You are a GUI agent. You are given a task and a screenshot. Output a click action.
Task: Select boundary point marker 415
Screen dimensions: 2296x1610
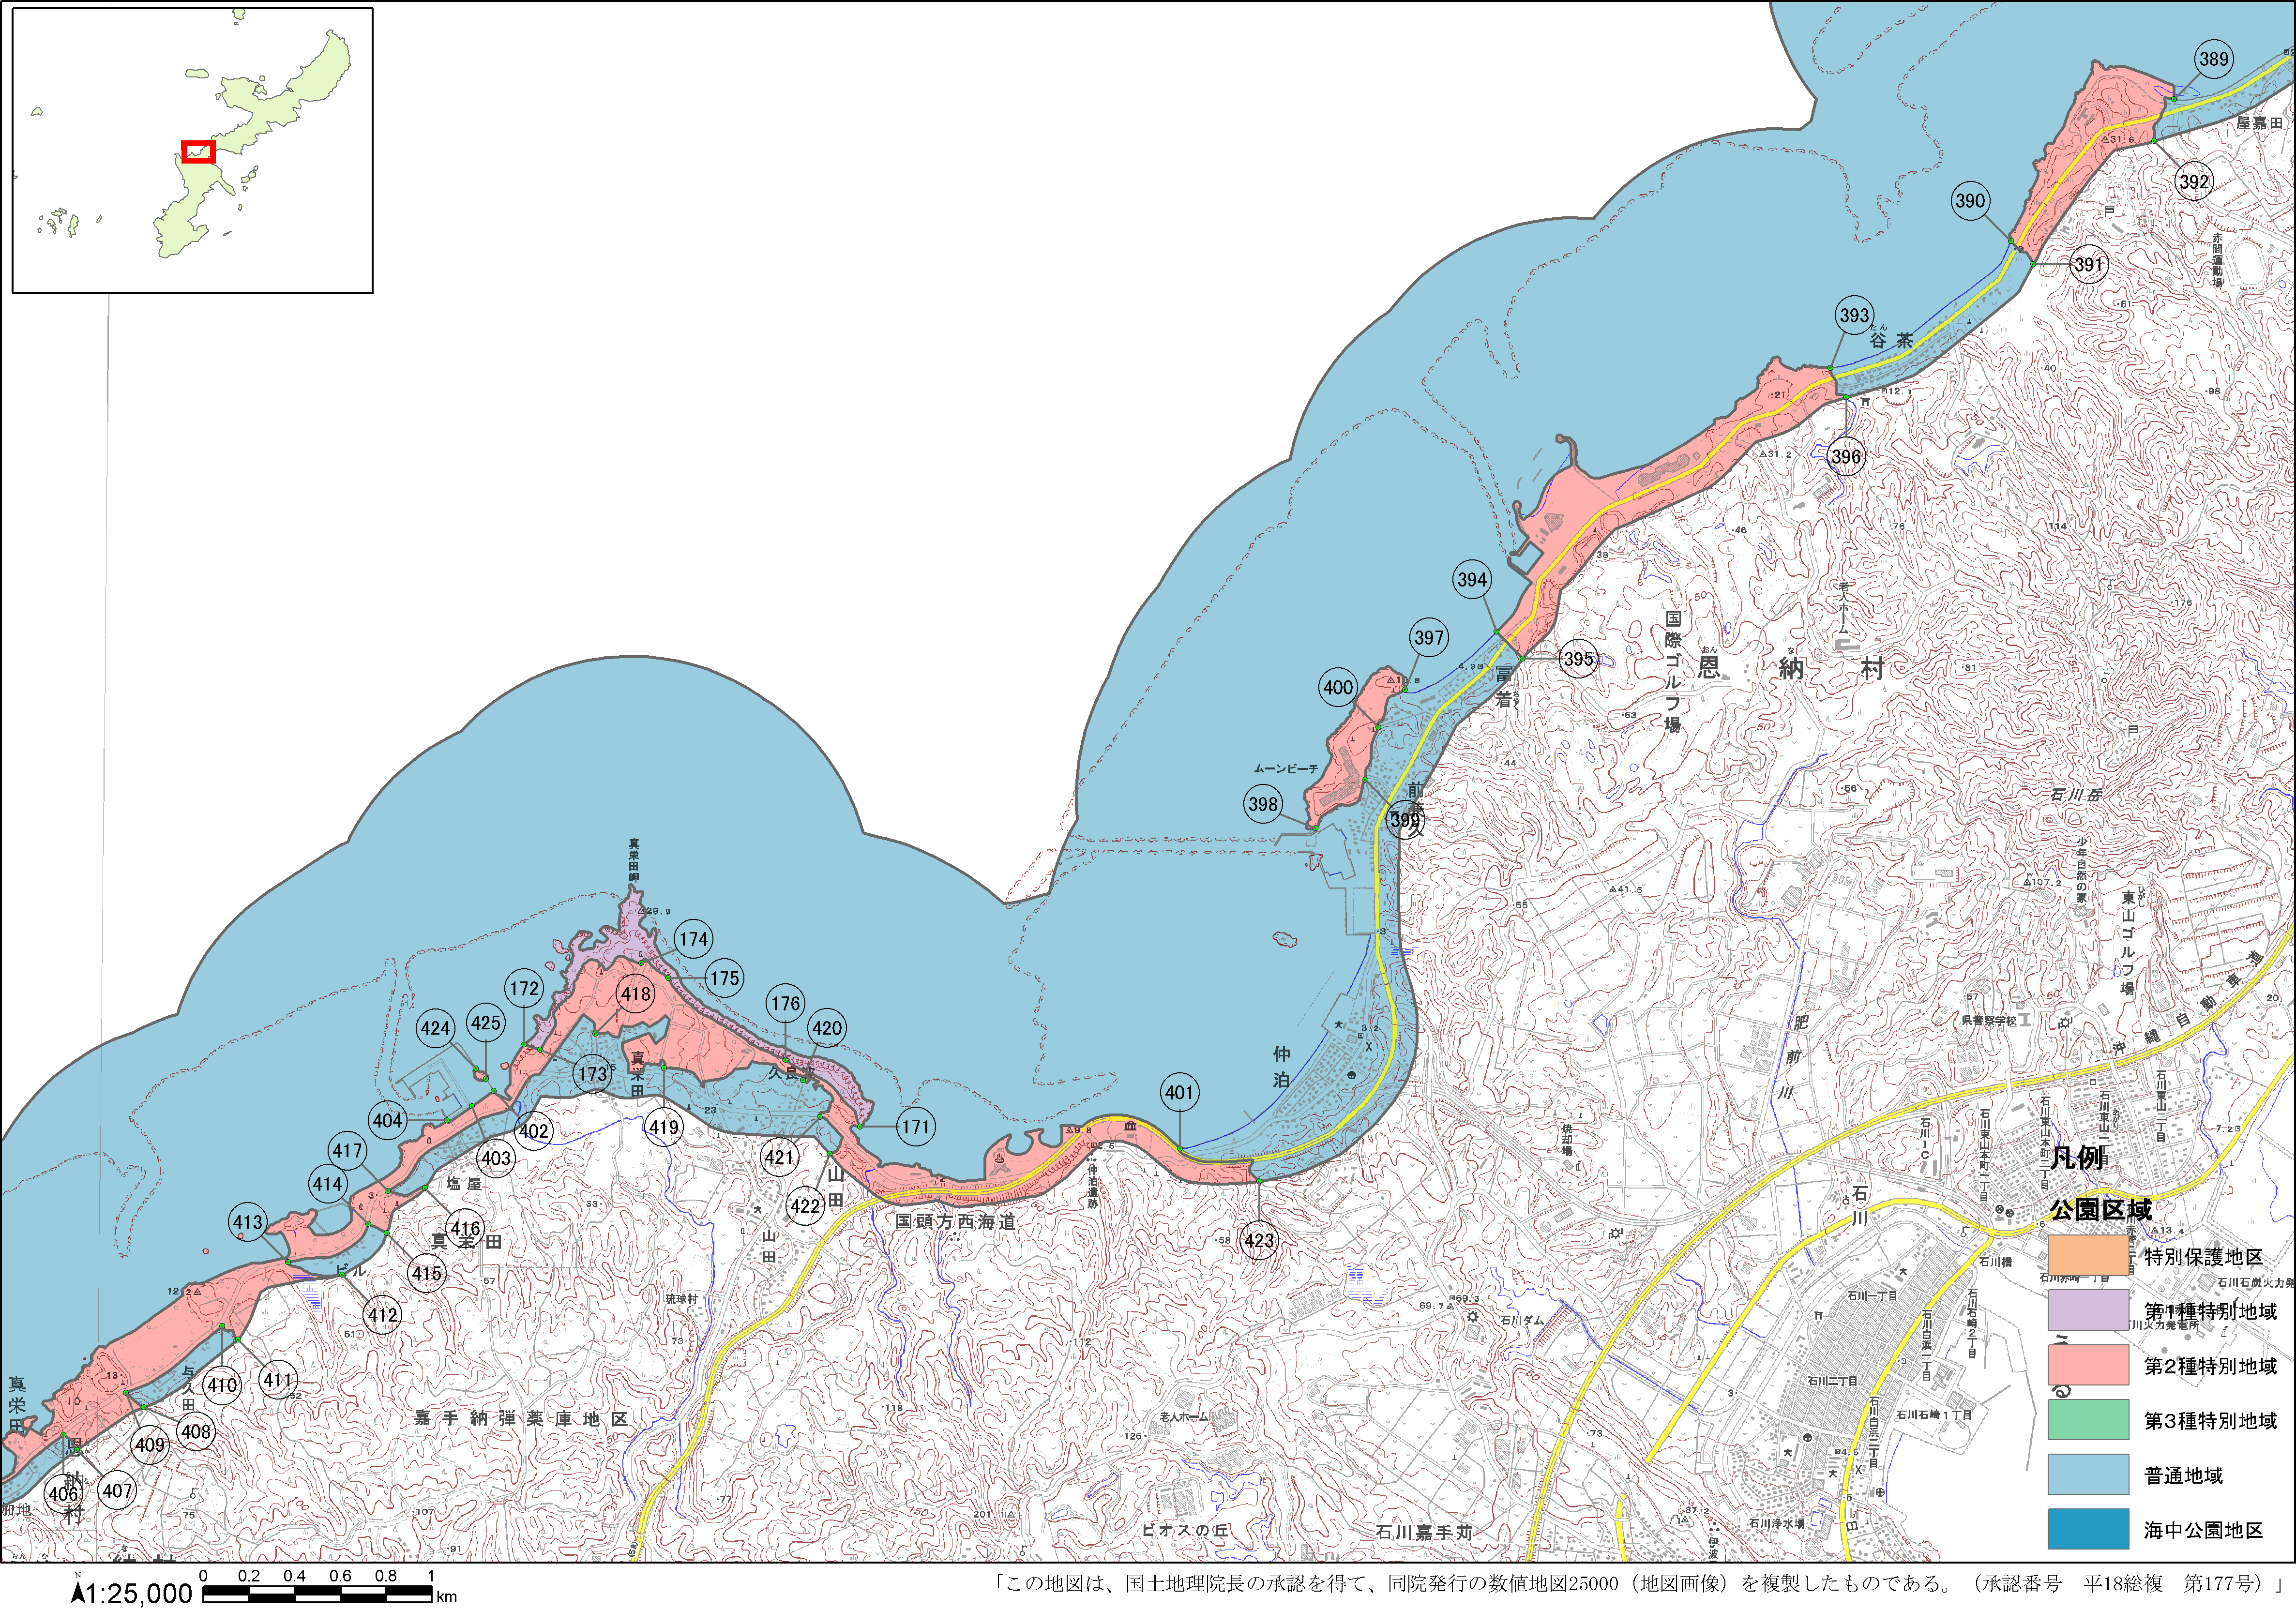pos(427,1274)
